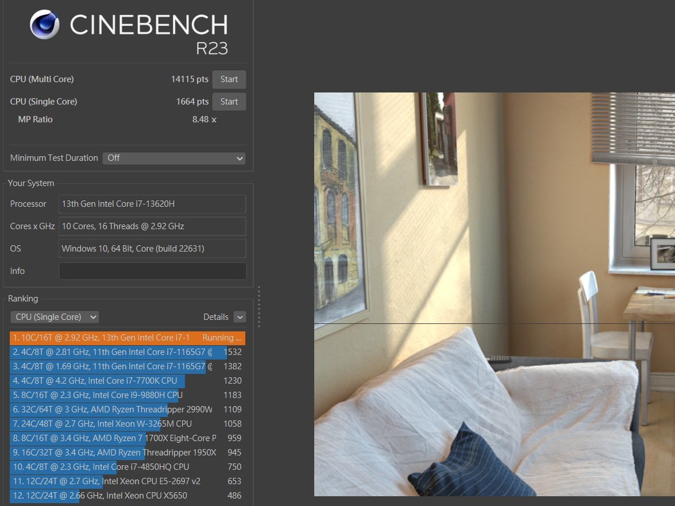The width and height of the screenshot is (675, 506).
Task: Click the Details label in Ranking
Action: [x=215, y=317]
